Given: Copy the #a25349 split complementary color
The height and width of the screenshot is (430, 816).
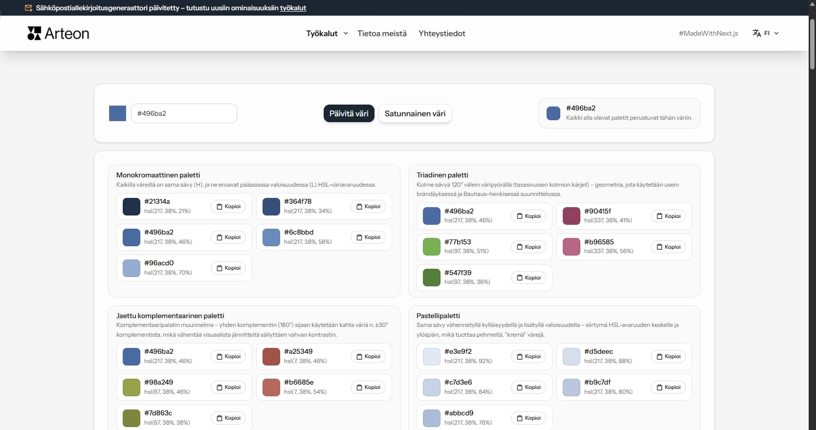Looking at the screenshot, I should pyautogui.click(x=368, y=357).
